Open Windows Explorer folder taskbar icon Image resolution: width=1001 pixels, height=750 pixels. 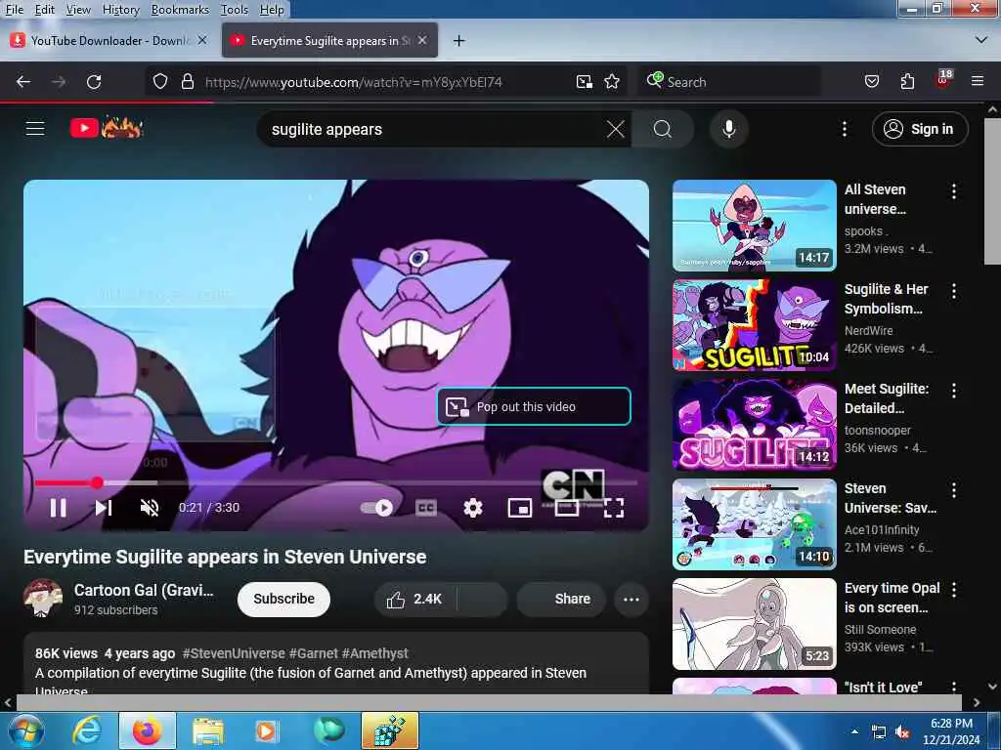pyautogui.click(x=207, y=730)
